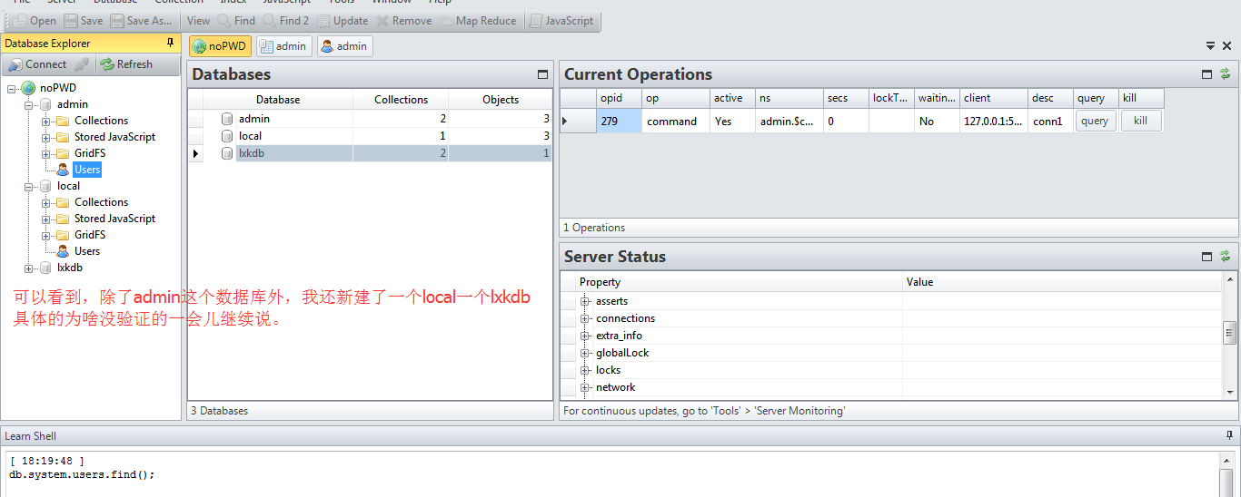Expand the asserts property
This screenshot has height=497, width=1241.
coord(586,301)
